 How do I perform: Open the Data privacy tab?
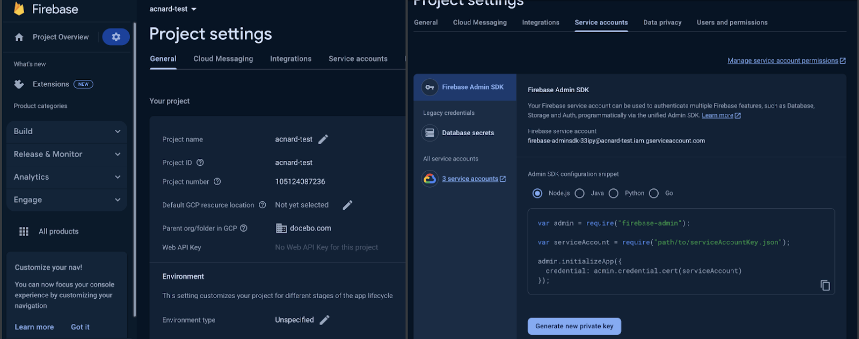663,23
